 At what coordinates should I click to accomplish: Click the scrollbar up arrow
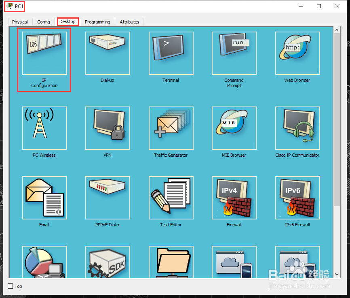(337, 30)
